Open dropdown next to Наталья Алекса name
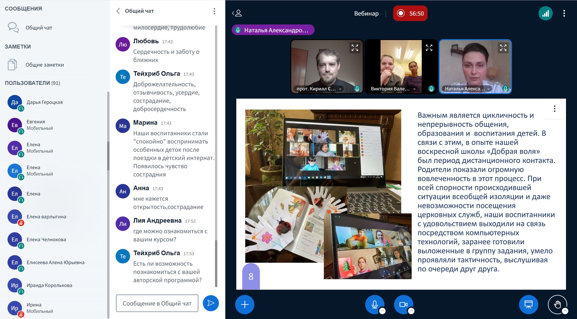 pyautogui.click(x=488, y=89)
